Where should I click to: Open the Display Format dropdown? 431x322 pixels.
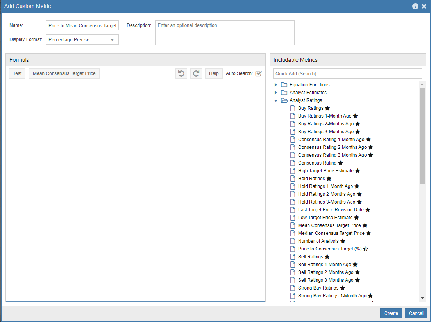click(x=112, y=39)
